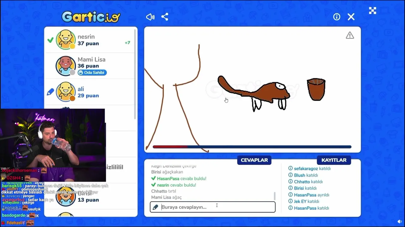405x227 pixels.
Task: Click the Birisi ağaçkakan answer line
Action: [167, 172]
